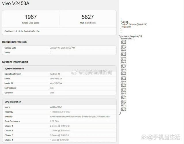Click the 'frequencies' JSON key
Viewport: 184px width, 144px height.
pyautogui.click(x=126, y=39)
